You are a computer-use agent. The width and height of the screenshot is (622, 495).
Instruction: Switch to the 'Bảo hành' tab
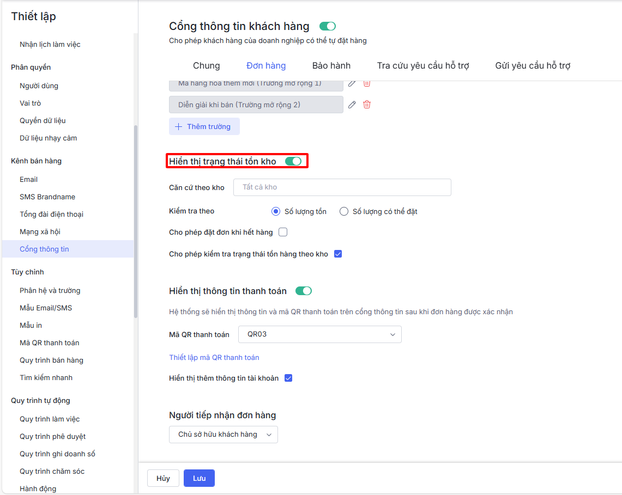pyautogui.click(x=331, y=66)
